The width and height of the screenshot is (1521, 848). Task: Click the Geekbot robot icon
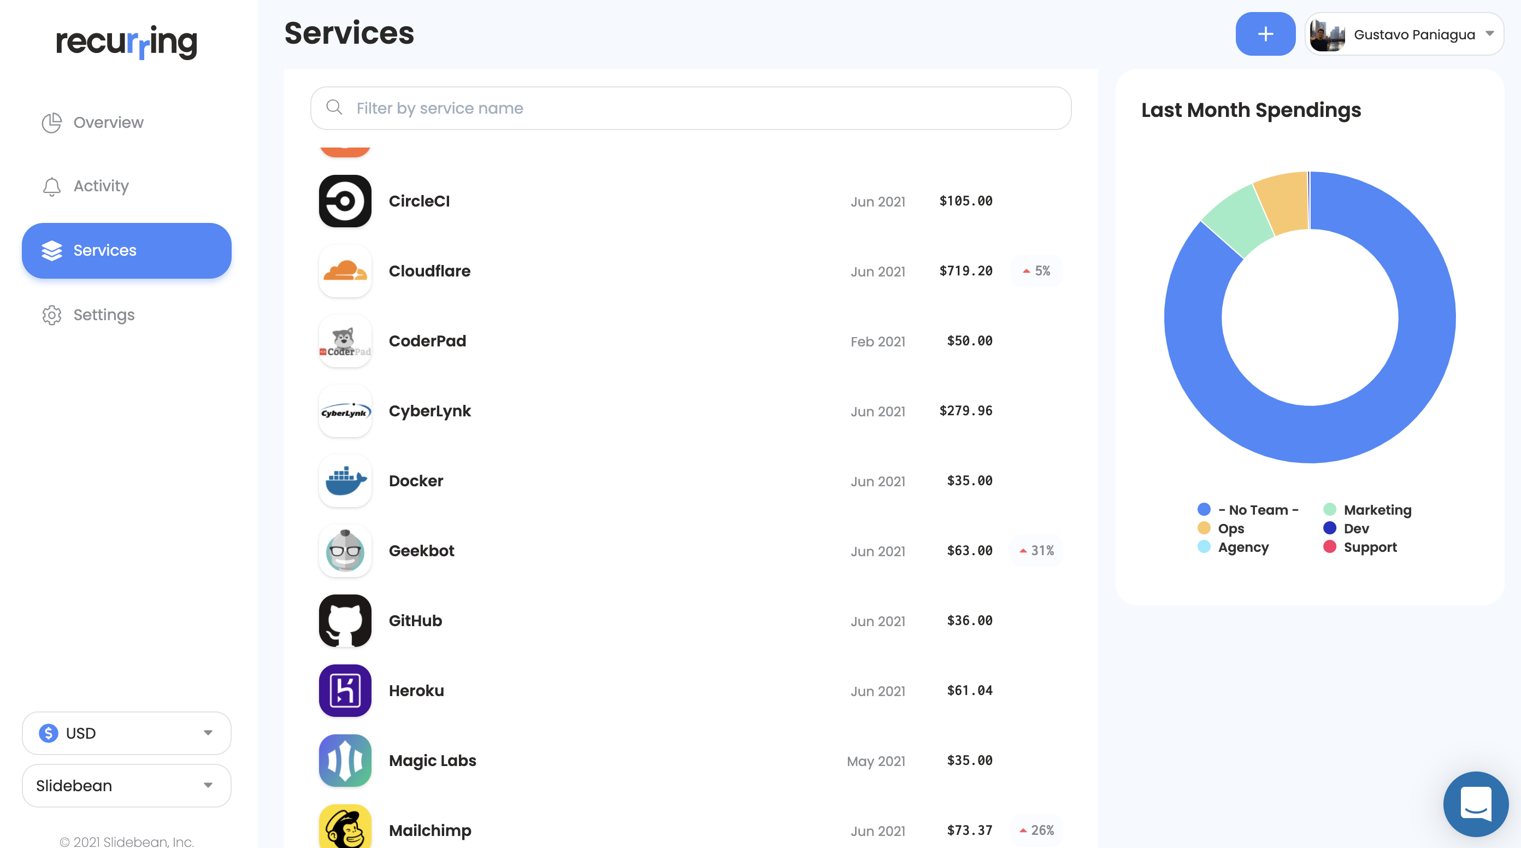345,551
